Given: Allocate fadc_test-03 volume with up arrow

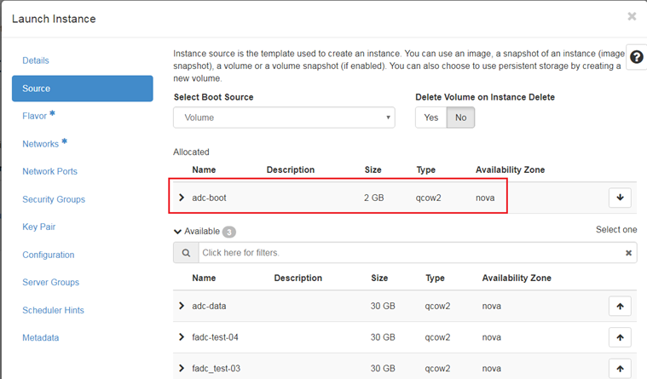Looking at the screenshot, I should [x=620, y=368].
